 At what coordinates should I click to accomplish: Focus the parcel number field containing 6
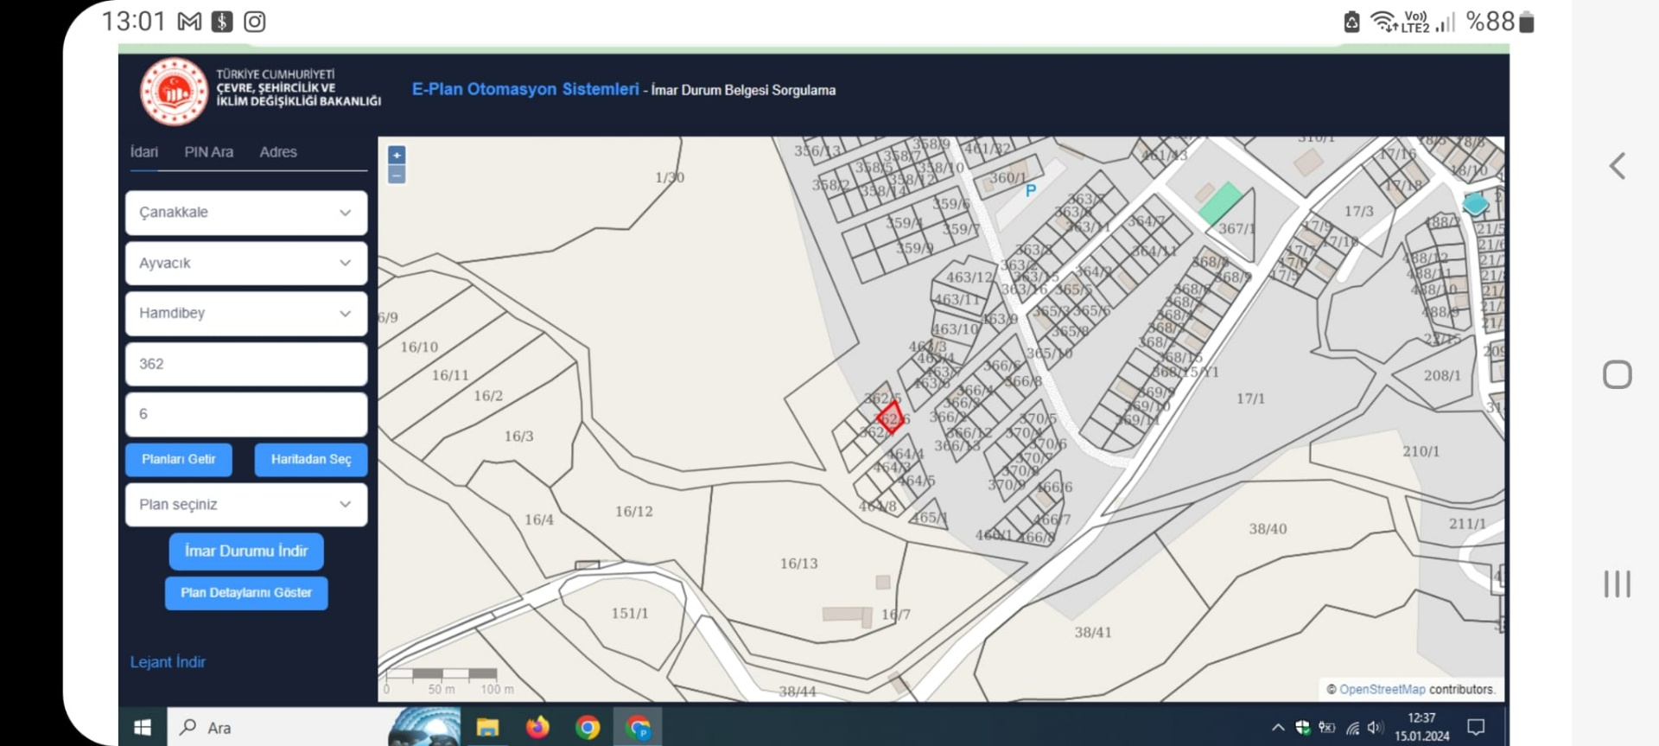click(246, 414)
